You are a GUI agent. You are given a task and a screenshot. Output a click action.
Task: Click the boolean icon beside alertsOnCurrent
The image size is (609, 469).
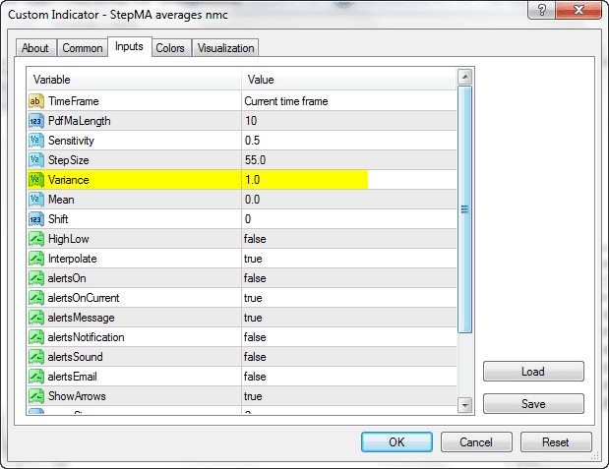[36, 298]
